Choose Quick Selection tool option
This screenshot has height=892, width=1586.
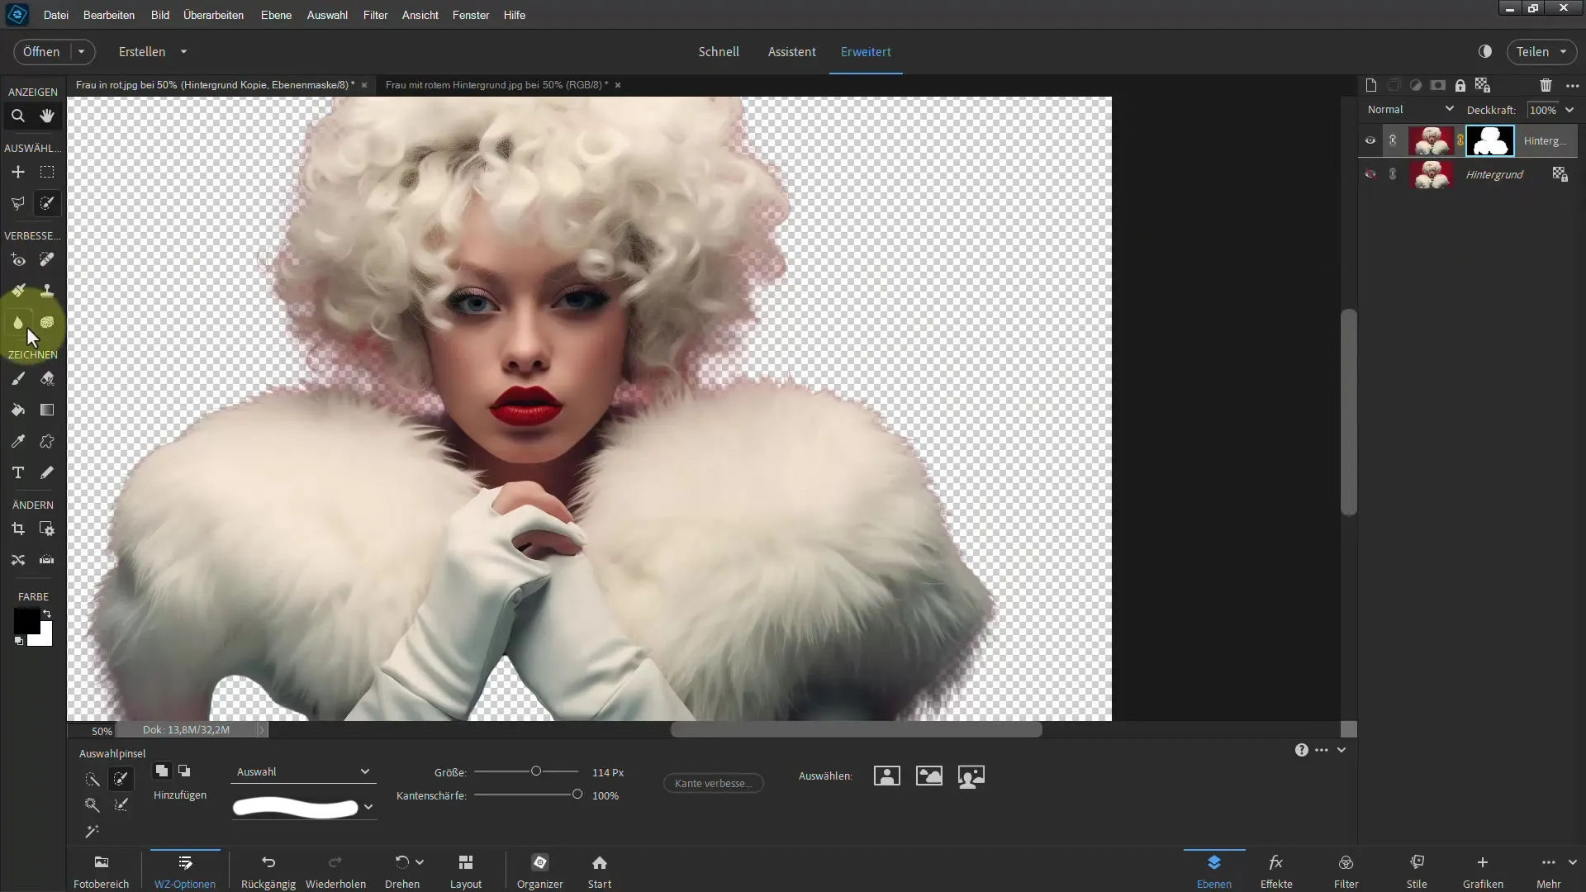tap(92, 779)
